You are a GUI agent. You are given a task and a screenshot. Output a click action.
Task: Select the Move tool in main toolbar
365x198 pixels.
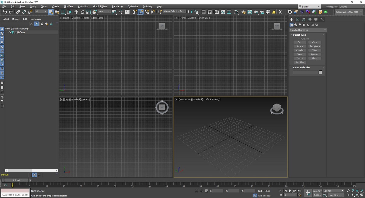pos(76,12)
